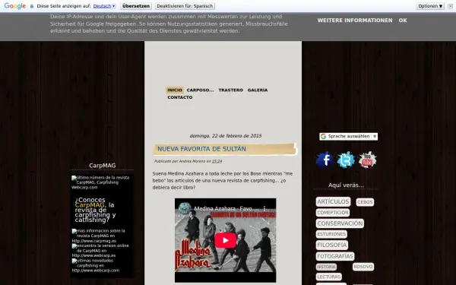
Task: Click the 15:24 post timestamp link
Action: [x=217, y=161]
